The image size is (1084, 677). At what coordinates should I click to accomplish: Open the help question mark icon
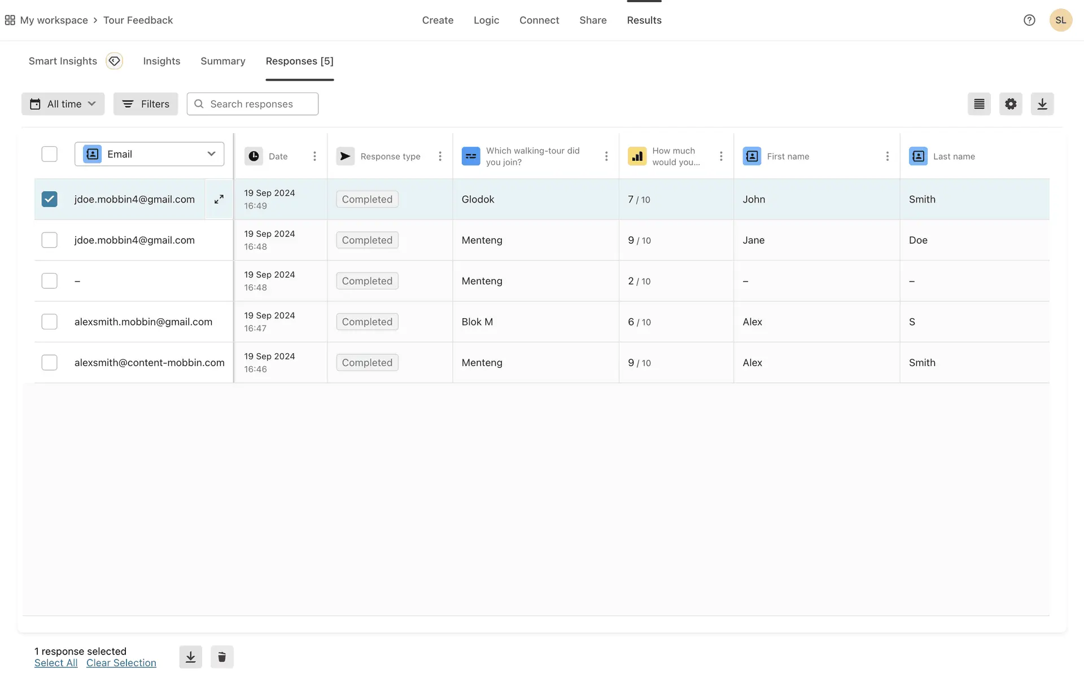1029,20
